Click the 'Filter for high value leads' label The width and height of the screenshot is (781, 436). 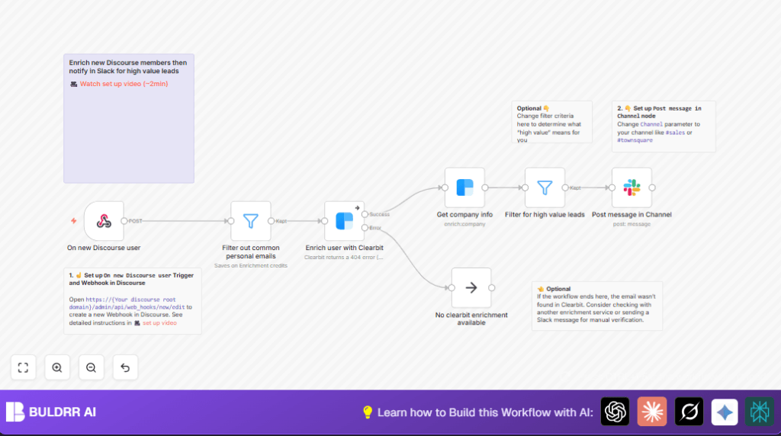point(545,214)
